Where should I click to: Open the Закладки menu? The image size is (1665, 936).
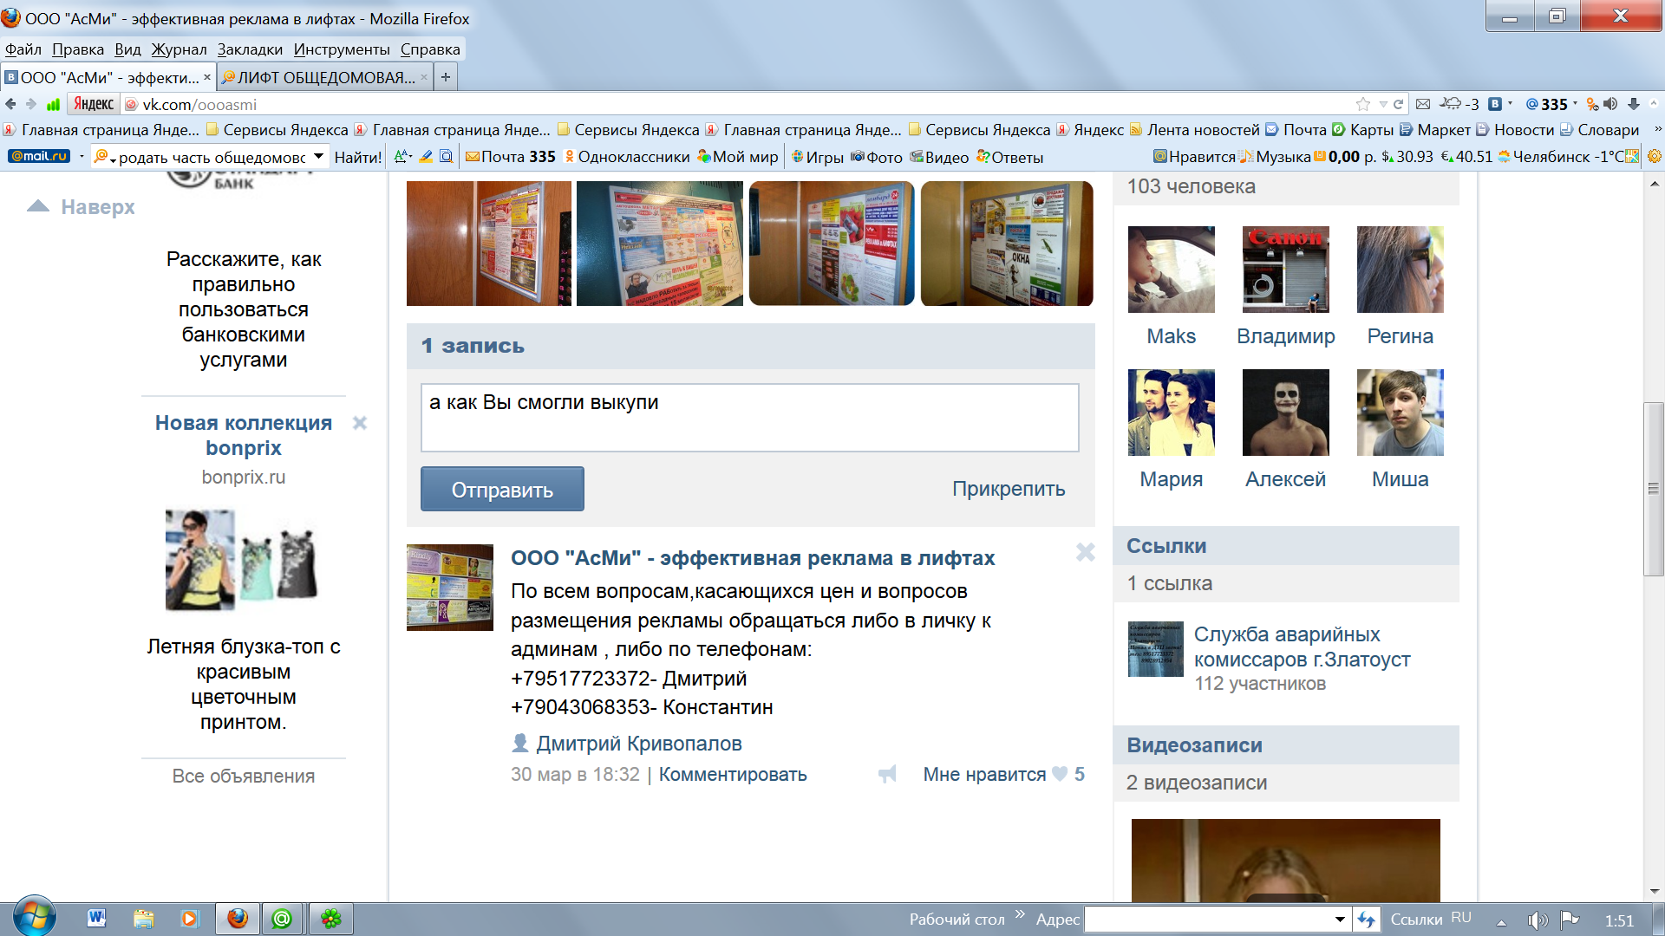click(x=250, y=49)
